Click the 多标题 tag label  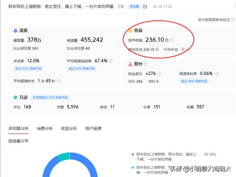point(134,7)
